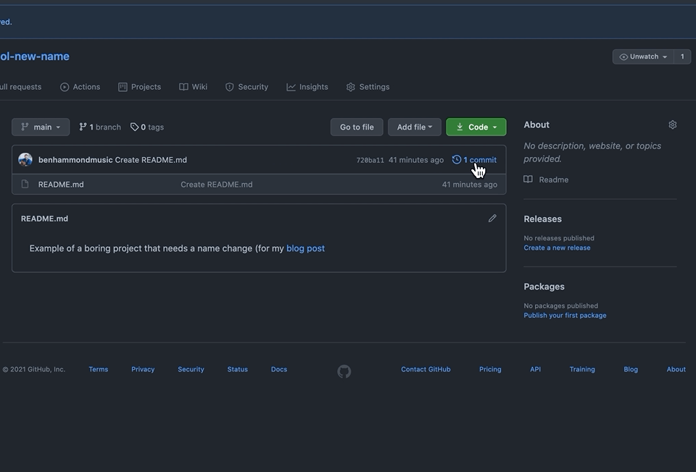
Task: Click the Blog footer link
Action: [x=631, y=369]
